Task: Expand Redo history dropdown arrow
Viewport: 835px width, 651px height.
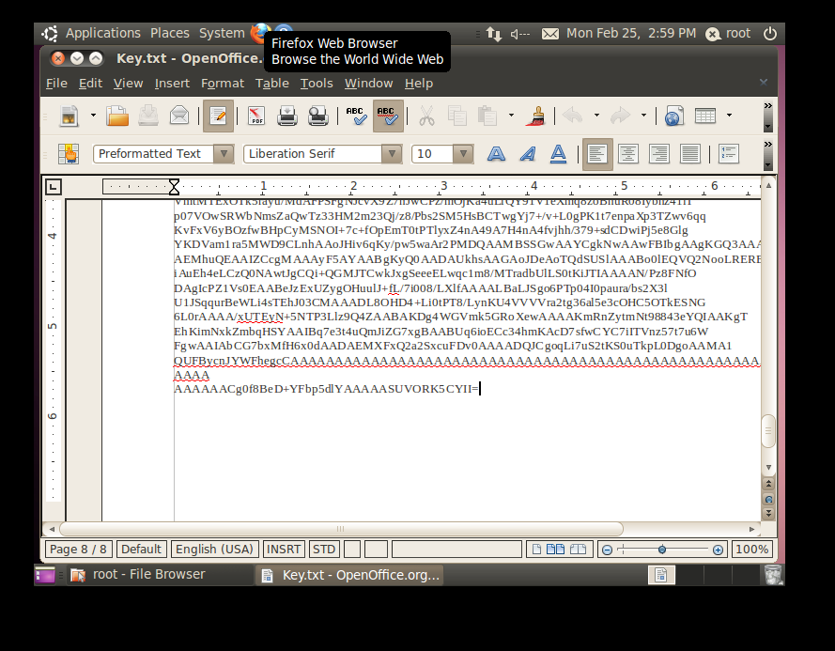Action: point(643,115)
